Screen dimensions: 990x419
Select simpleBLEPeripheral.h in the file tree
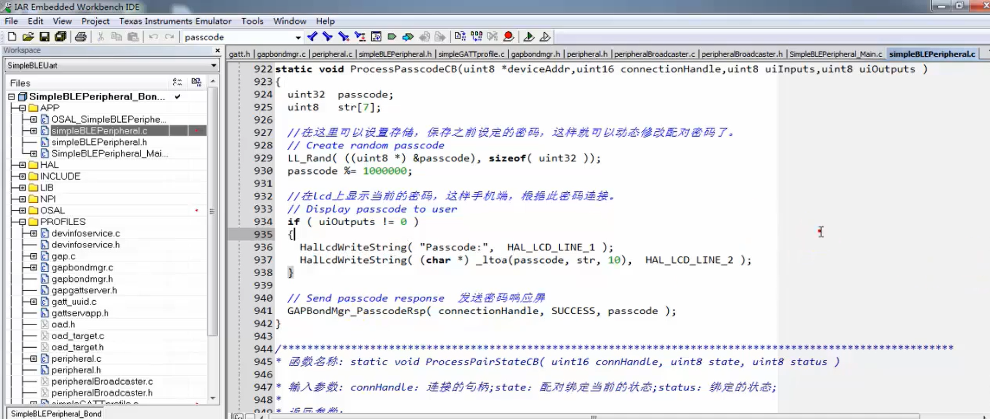[x=99, y=142]
